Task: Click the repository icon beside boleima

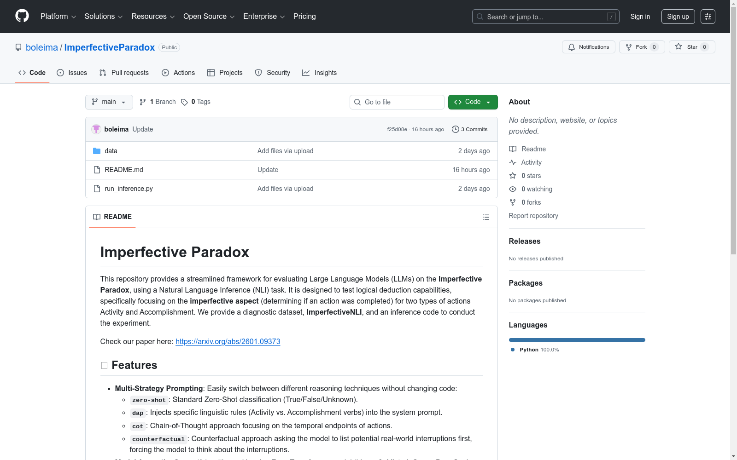Action: click(18, 47)
